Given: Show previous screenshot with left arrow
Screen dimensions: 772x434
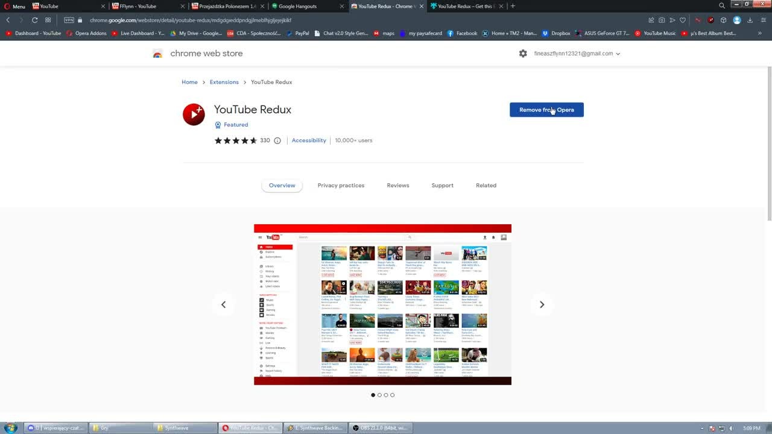Looking at the screenshot, I should 223,304.
